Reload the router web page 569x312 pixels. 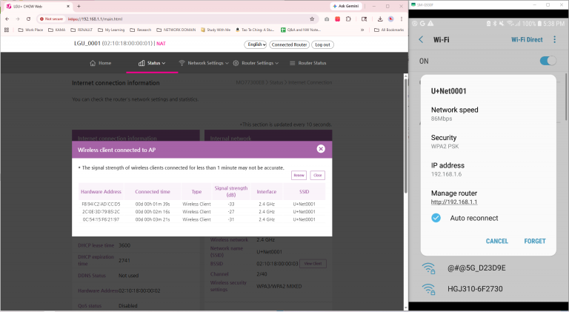[28, 19]
